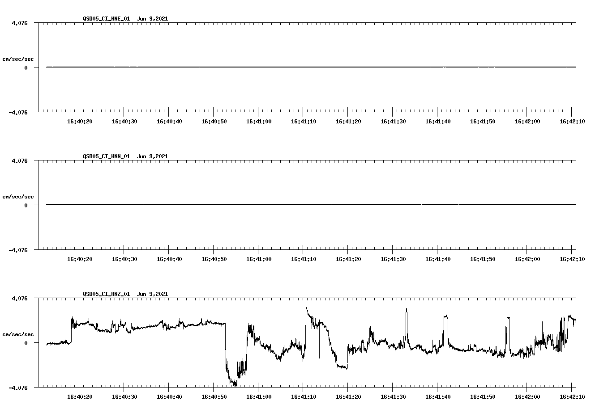Screen dimensions: 608x413
Task: Pick the 16:41:40 time label on HNZ axis
Action: 438,397
